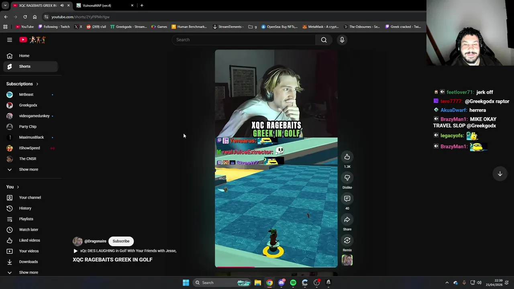Go back in the browser
This screenshot has width=514, height=289.
pos(6,17)
